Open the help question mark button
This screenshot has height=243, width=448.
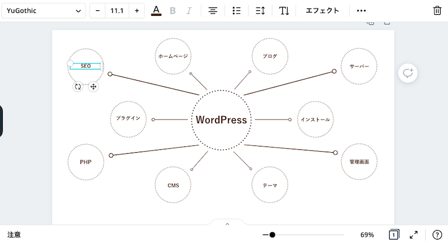point(437,234)
